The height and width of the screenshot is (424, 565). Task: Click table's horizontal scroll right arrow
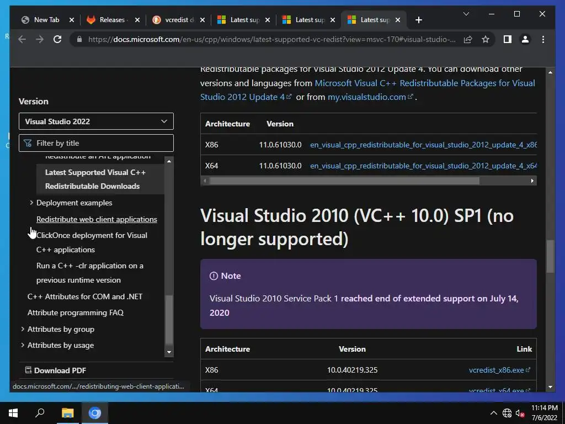point(532,181)
